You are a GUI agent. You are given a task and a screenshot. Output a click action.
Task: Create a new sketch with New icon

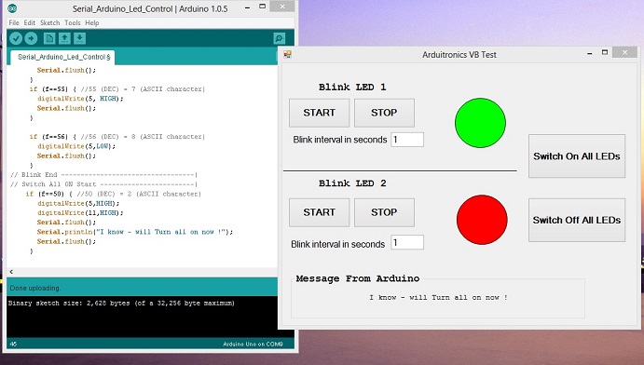49,38
